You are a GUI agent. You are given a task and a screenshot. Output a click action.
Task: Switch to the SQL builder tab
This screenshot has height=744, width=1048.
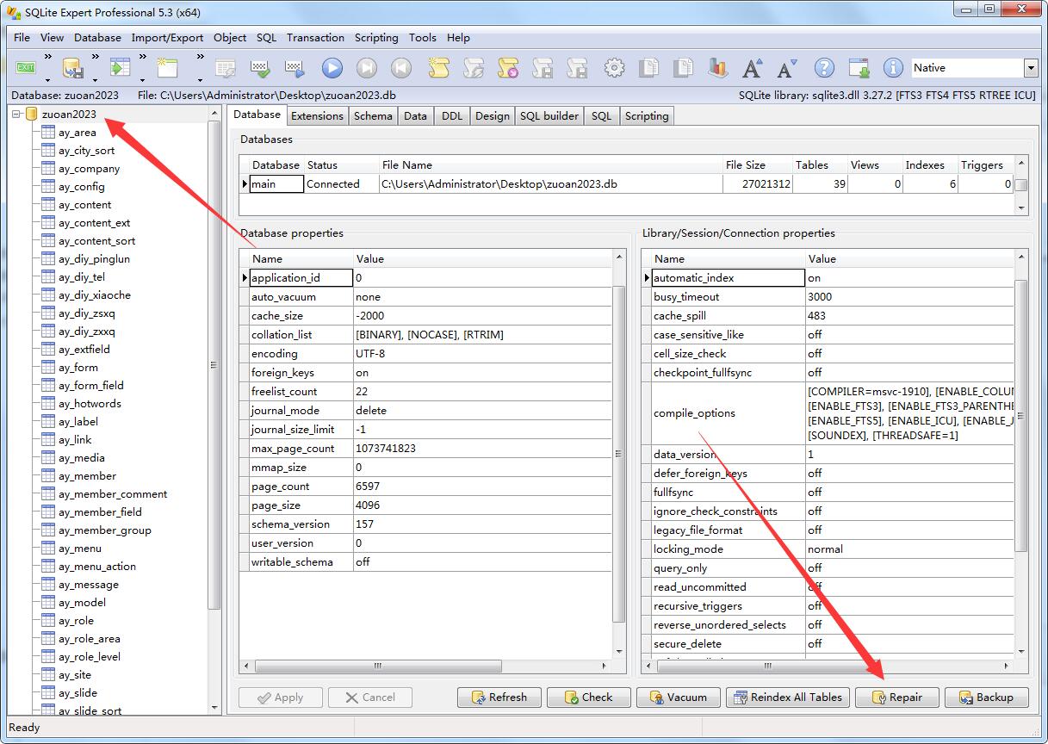(549, 115)
